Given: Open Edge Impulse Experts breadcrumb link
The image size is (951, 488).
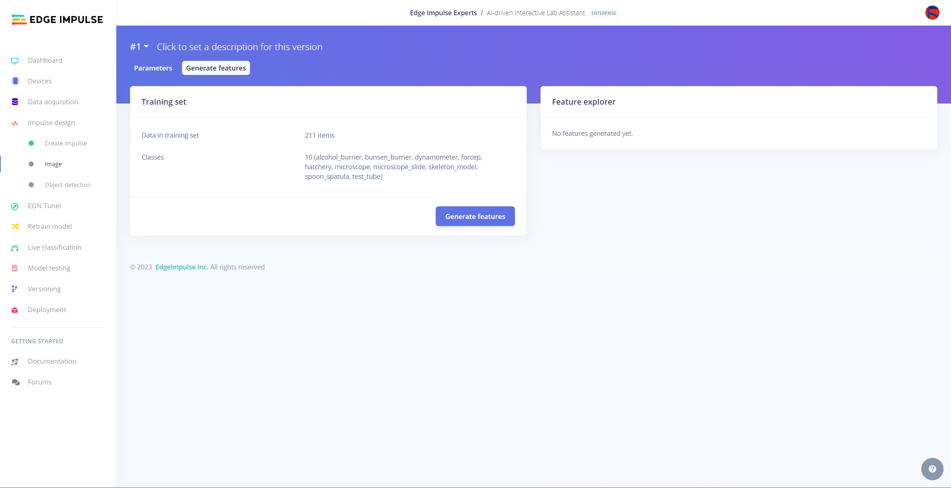Looking at the screenshot, I should 443,13.
